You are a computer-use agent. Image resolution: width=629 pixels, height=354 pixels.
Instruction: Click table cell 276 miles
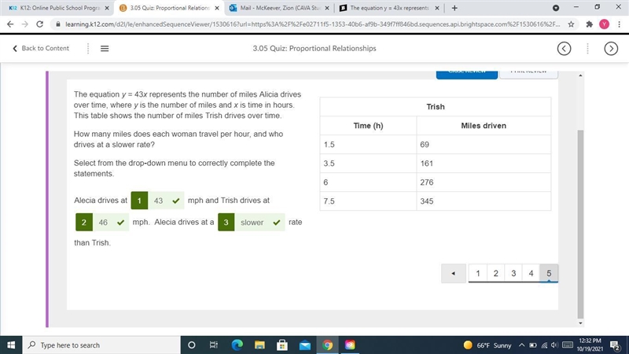[x=484, y=183]
